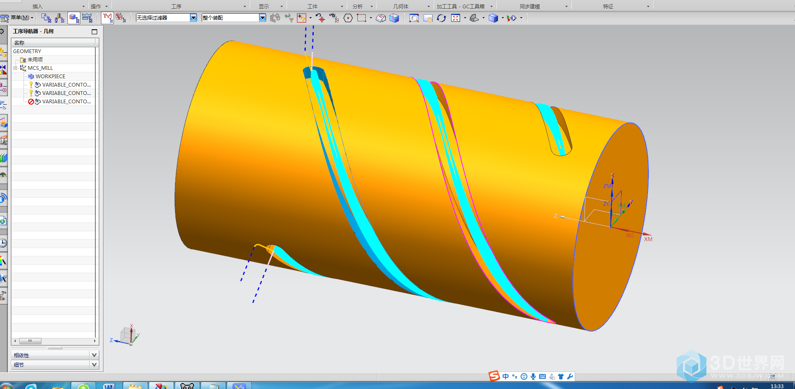Open dropdown arrow next to clip section icon

tap(521, 18)
